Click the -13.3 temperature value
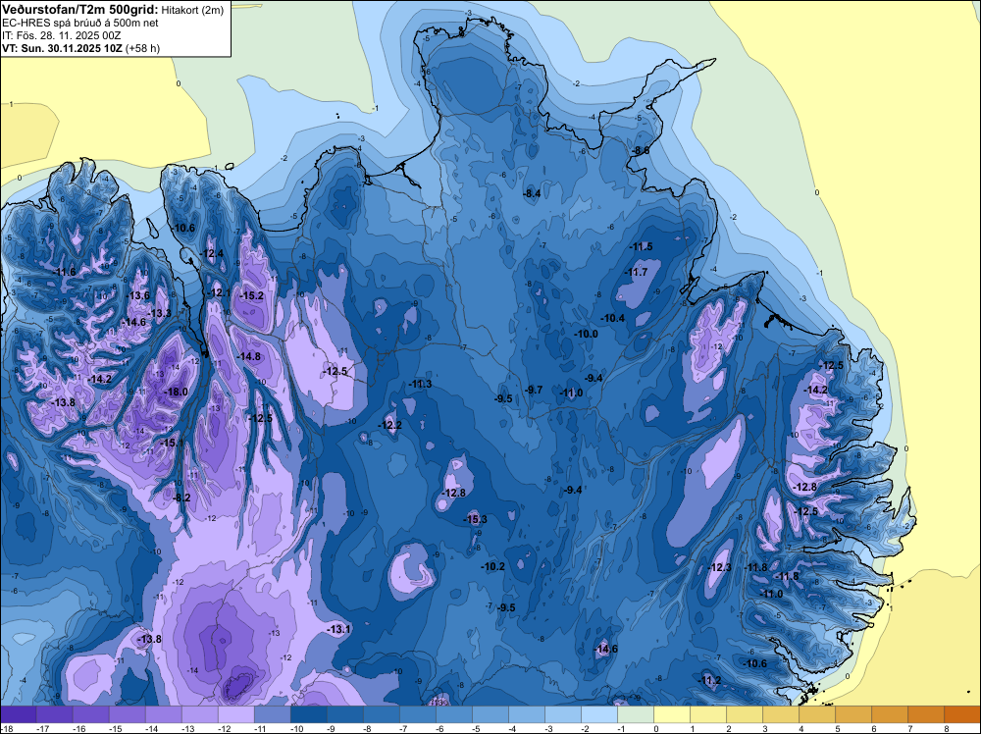The width and height of the screenshot is (981, 734). pos(160,313)
